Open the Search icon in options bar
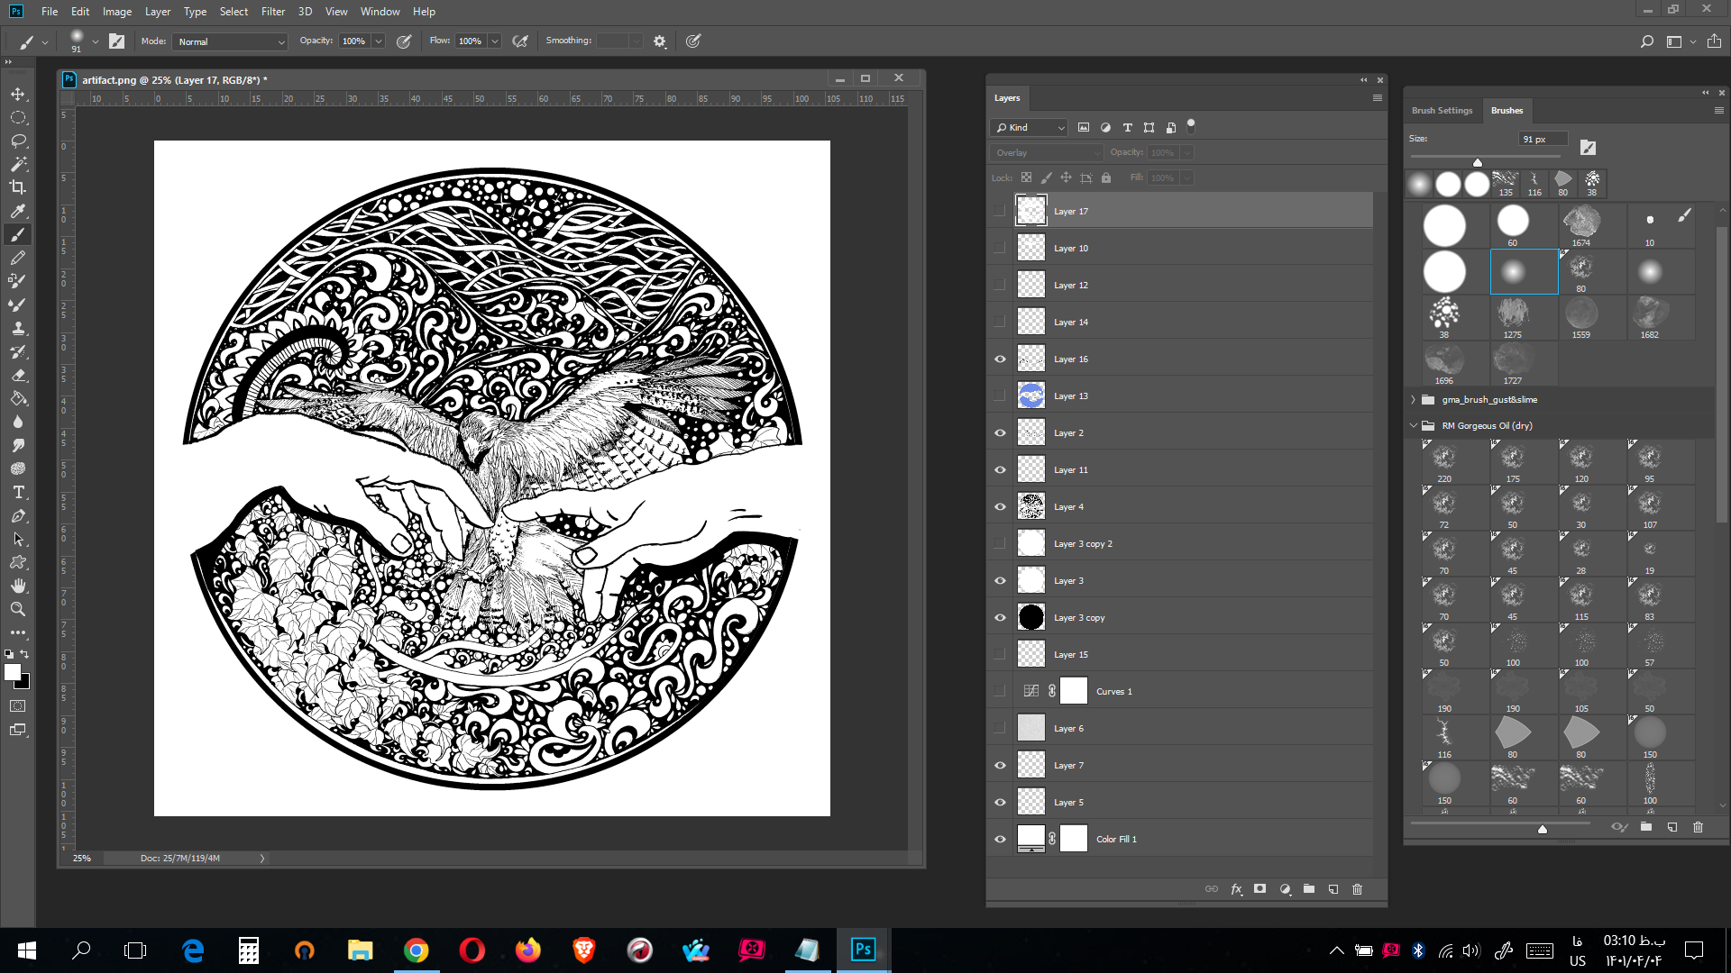 (1646, 41)
